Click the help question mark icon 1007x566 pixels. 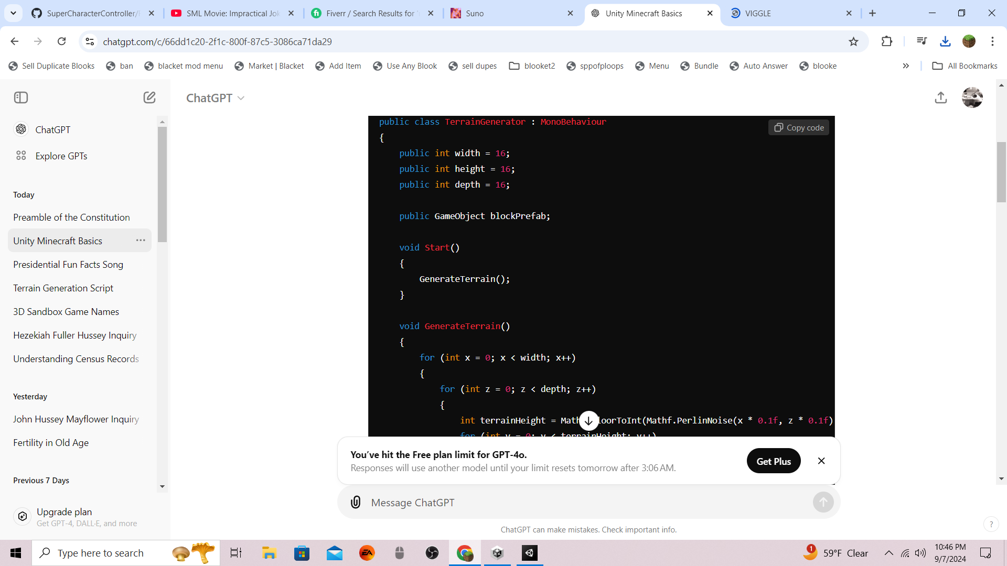click(991, 524)
